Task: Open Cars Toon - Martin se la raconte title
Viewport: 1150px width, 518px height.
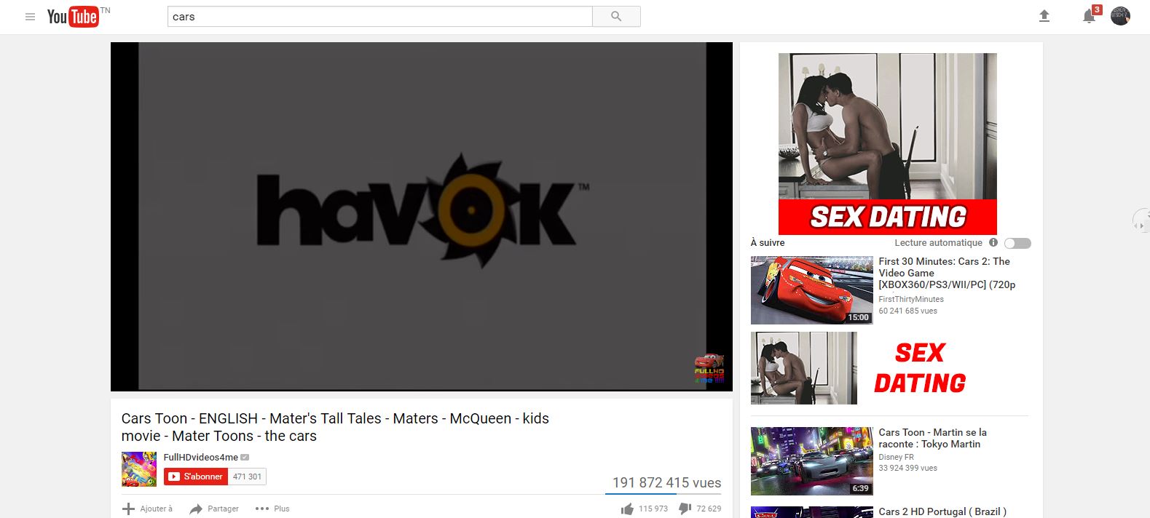Action: (x=933, y=438)
